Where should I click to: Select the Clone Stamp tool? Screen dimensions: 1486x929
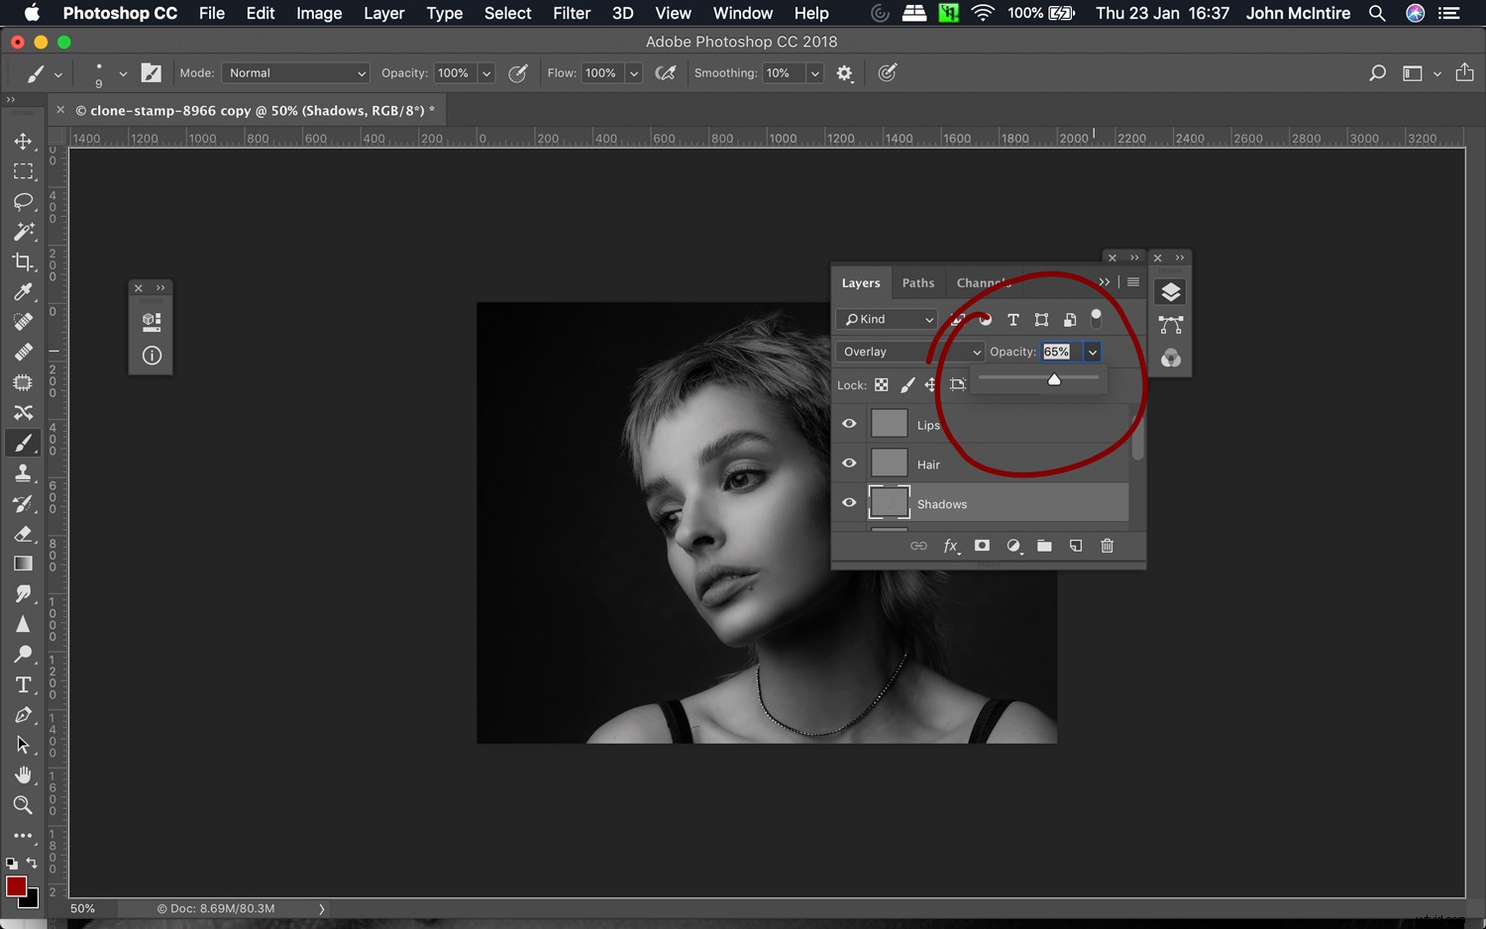point(24,472)
